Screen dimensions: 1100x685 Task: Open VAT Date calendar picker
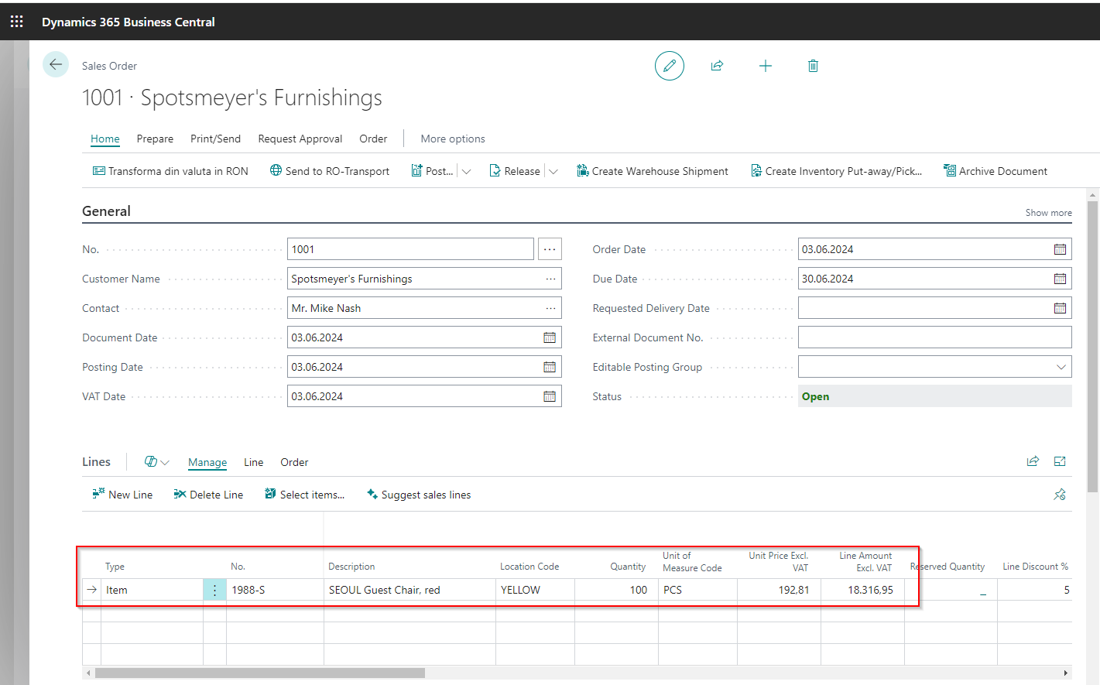click(x=550, y=396)
